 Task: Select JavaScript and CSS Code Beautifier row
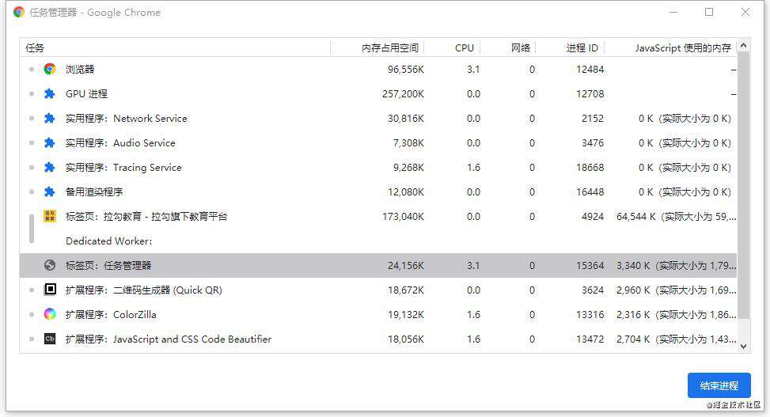378,339
